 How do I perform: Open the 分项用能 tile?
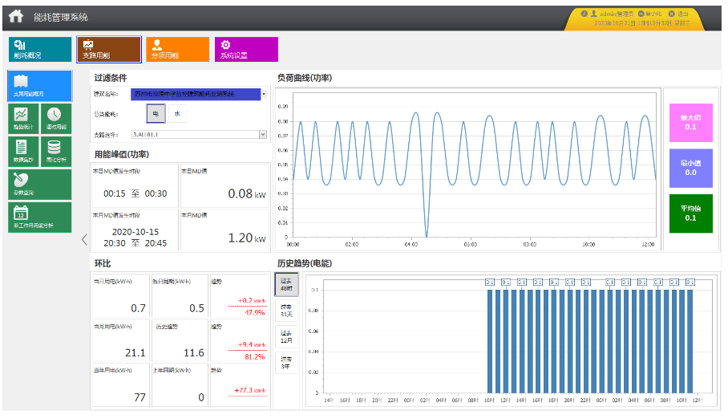(x=177, y=49)
